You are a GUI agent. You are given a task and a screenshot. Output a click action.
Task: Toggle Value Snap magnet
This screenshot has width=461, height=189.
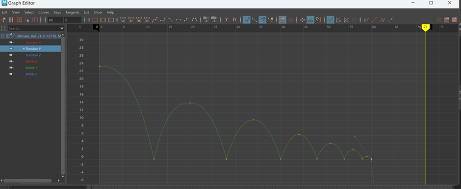click(318, 20)
